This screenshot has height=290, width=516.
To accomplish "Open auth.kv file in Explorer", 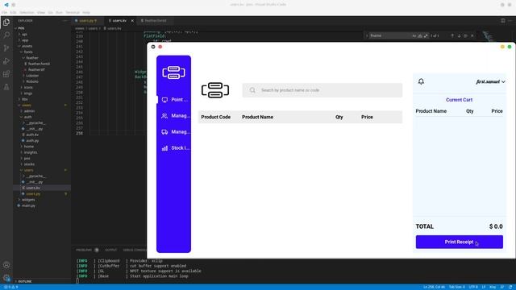I will point(32,135).
